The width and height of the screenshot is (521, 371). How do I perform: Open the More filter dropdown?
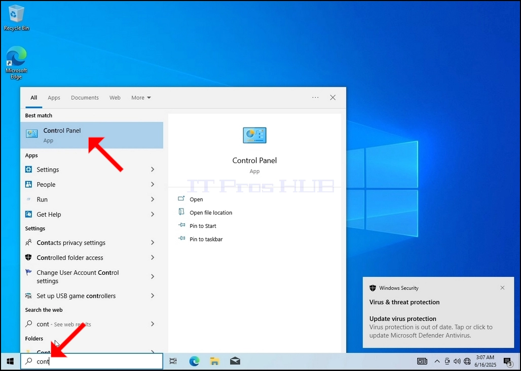tap(141, 98)
